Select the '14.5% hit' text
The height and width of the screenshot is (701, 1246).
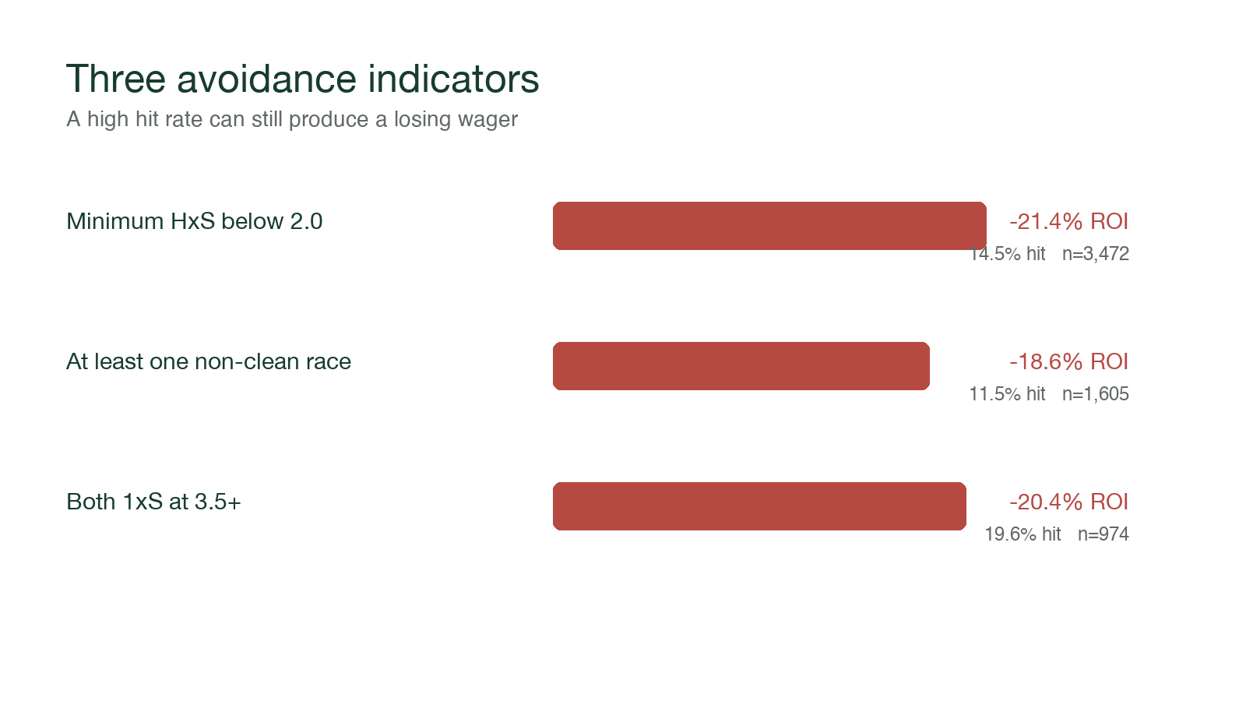pos(1007,254)
